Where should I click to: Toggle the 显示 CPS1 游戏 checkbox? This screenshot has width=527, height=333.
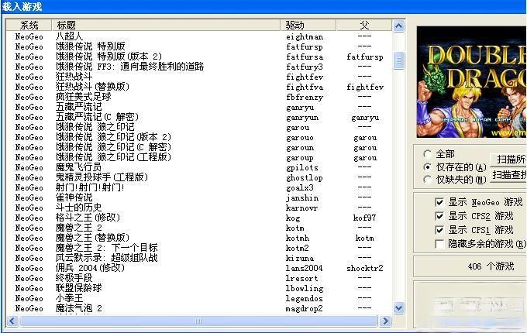439,230
